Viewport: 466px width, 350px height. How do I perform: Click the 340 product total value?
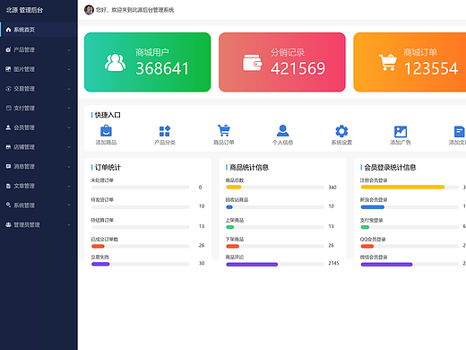tap(332, 188)
